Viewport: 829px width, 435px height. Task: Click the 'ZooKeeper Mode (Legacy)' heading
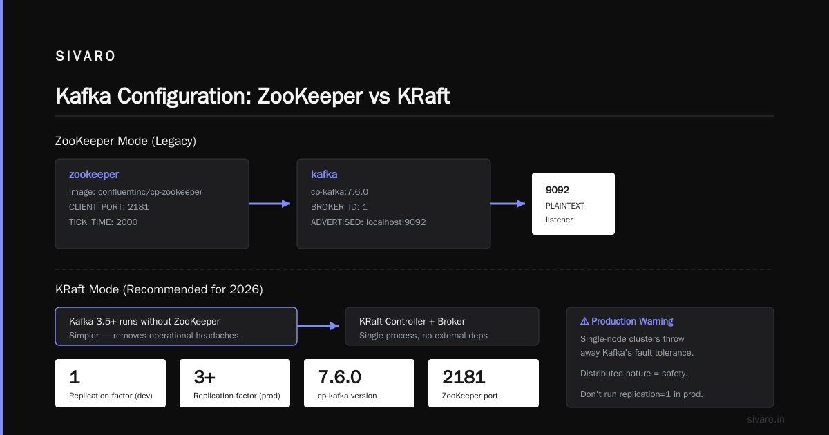tap(126, 141)
